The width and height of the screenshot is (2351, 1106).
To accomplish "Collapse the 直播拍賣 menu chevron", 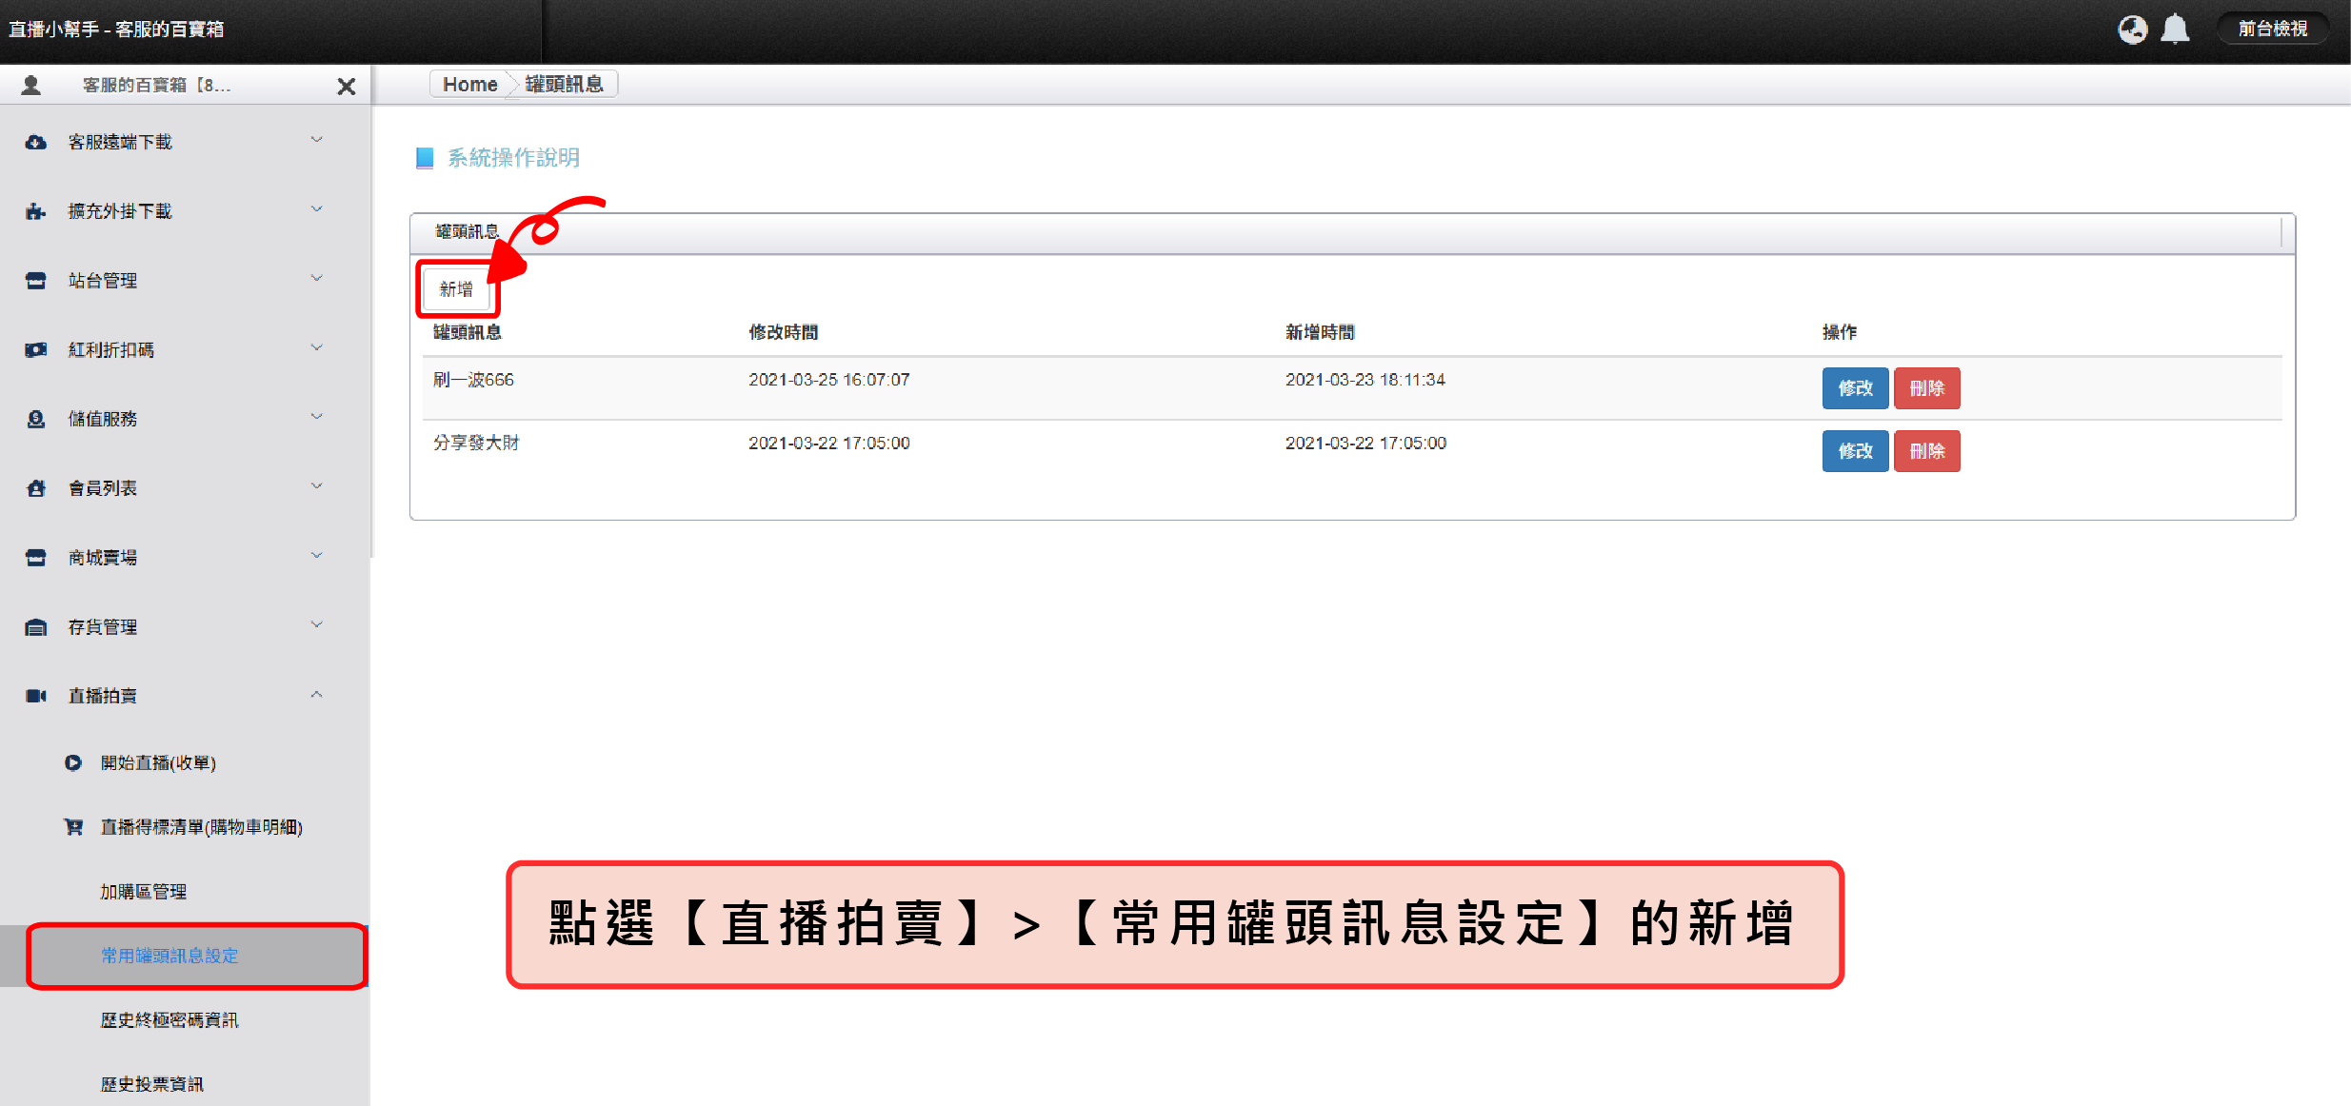I will pos(317,695).
